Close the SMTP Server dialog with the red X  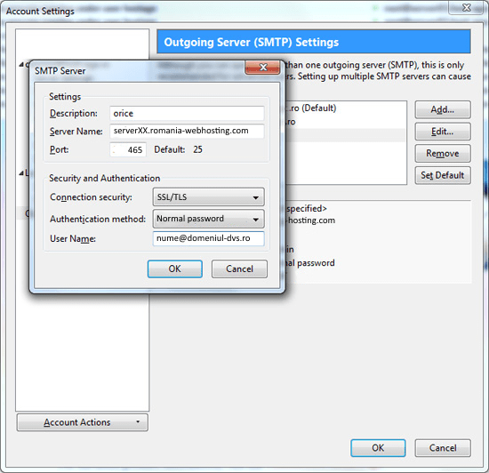pyautogui.click(x=262, y=67)
